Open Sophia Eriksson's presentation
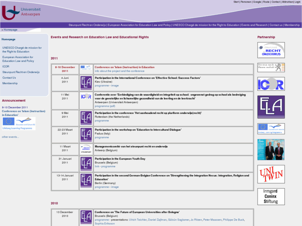Viewport: 302px width, 226px height. click(x=105, y=224)
